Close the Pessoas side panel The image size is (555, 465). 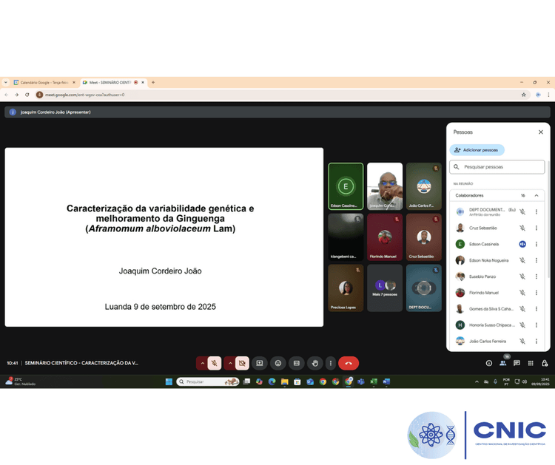pyautogui.click(x=540, y=132)
